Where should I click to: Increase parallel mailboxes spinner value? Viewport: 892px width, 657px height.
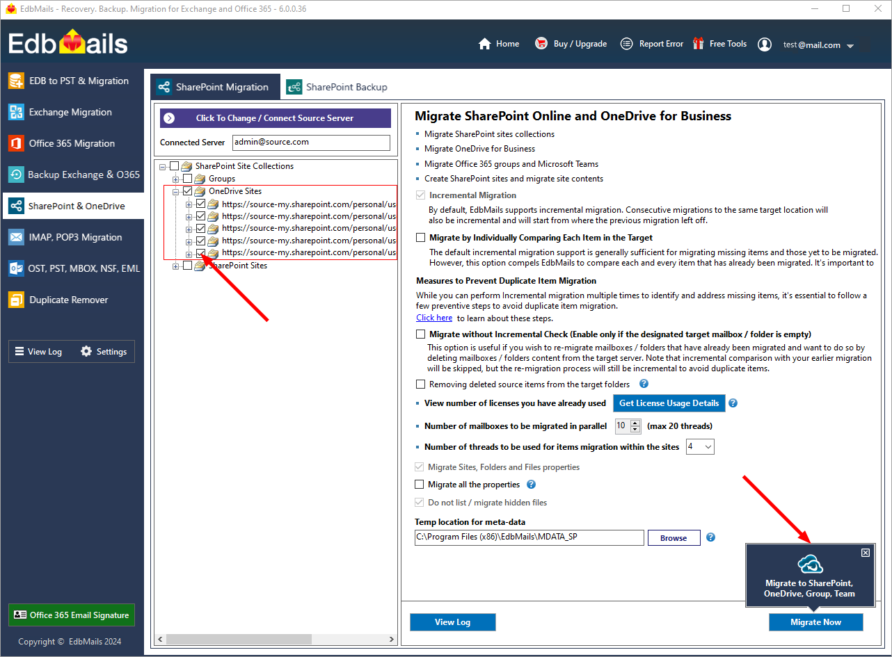click(635, 423)
